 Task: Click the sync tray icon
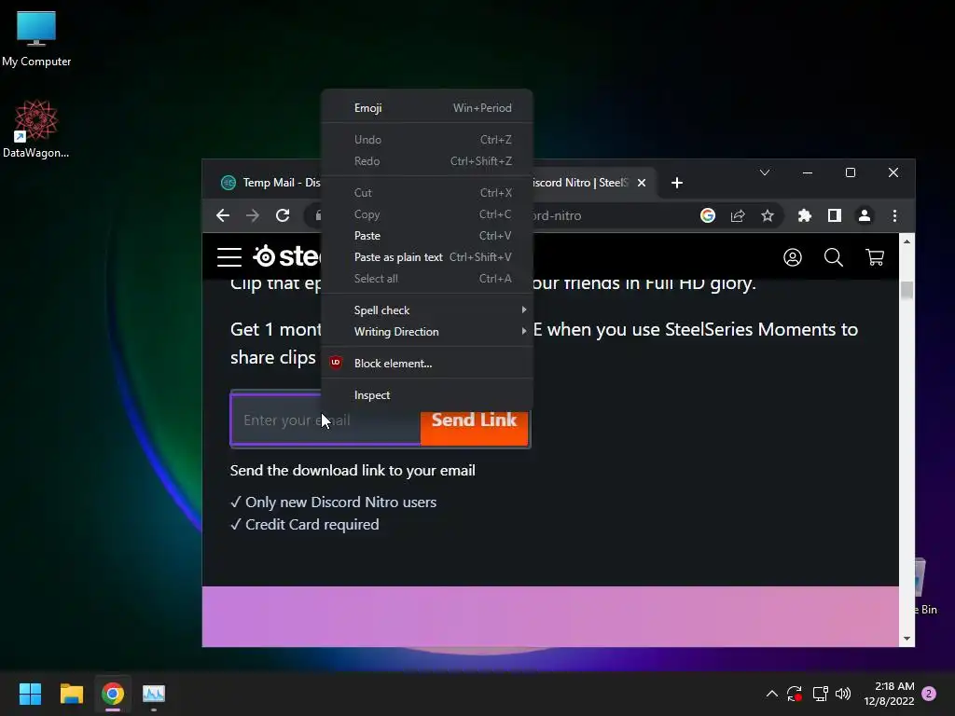click(795, 694)
